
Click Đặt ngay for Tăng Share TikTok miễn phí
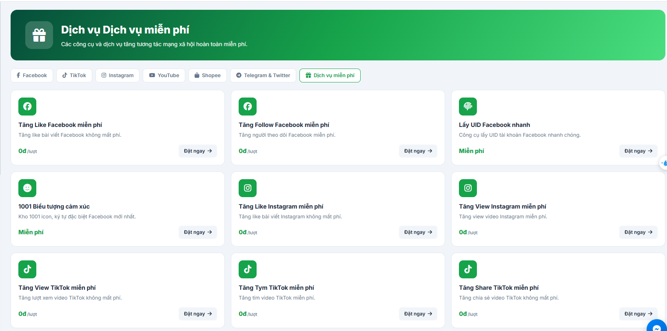(638, 314)
